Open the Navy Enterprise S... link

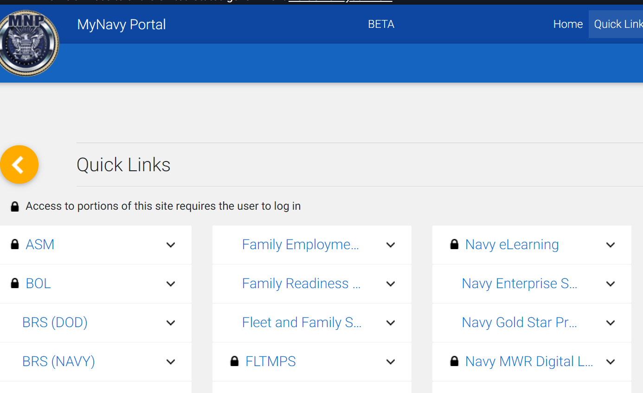(x=520, y=283)
